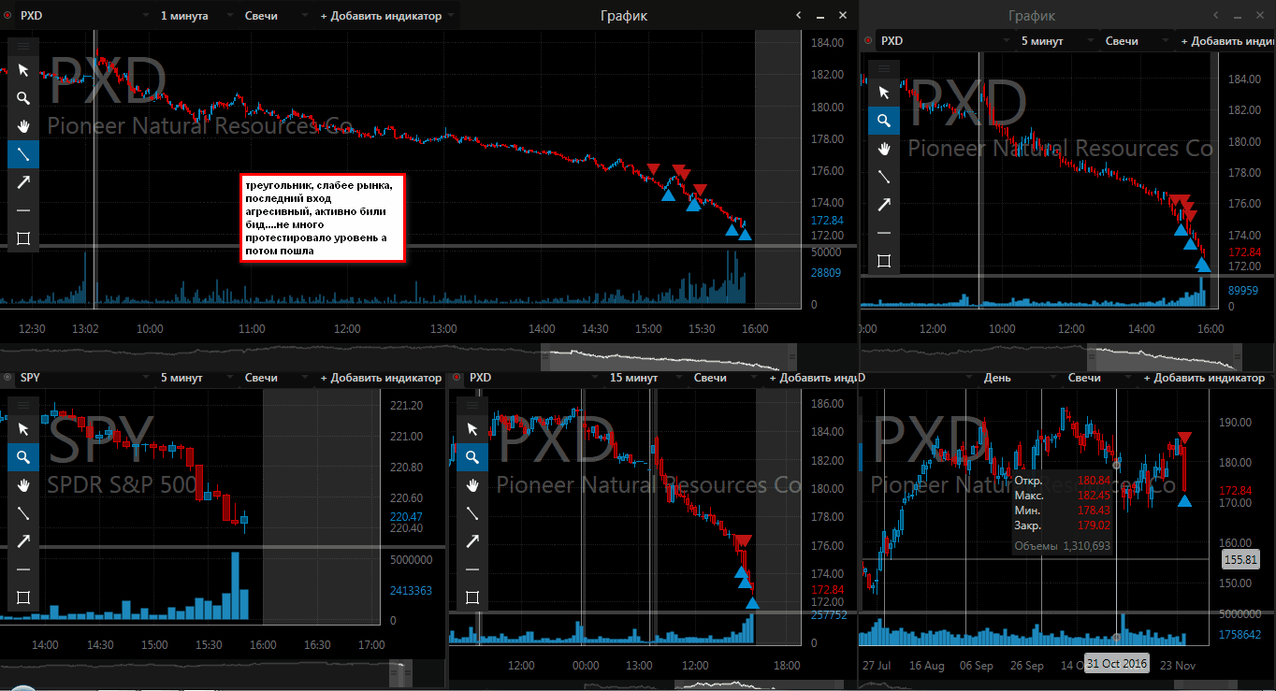Click the red sell marker on the daily PXD chart

[x=1184, y=438]
